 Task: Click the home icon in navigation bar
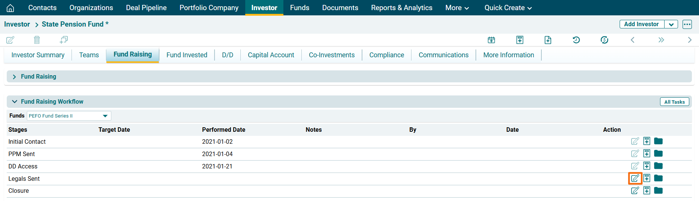click(x=10, y=8)
